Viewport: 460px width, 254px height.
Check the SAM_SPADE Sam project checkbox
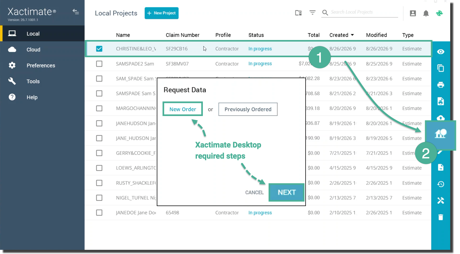pos(99,79)
